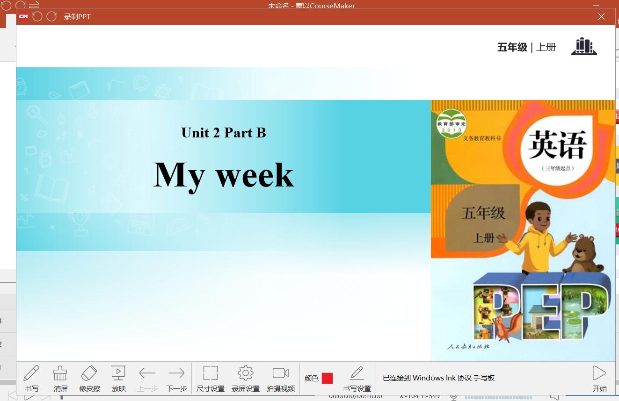Viewport: 619px width, 401px height.
Task: Click the audio level meter strip
Action: pos(498,398)
